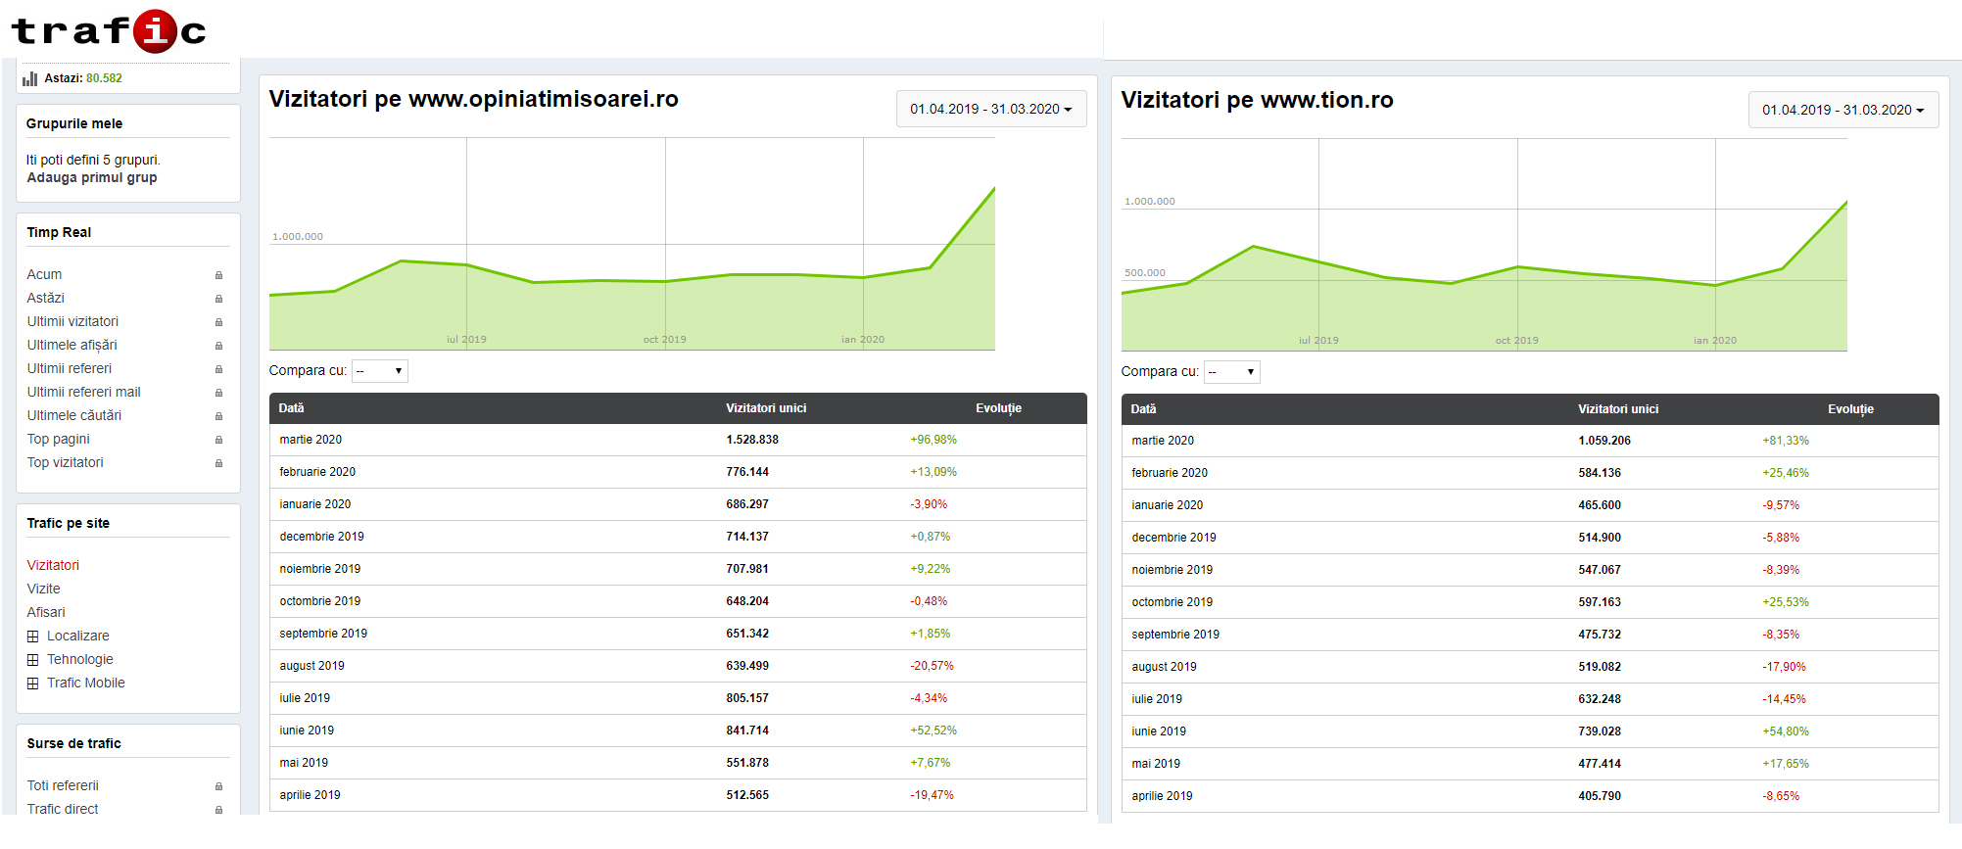The width and height of the screenshot is (1962, 849).
Task: Click the lock icon next to Ultimii refereri
Action: pyautogui.click(x=218, y=369)
